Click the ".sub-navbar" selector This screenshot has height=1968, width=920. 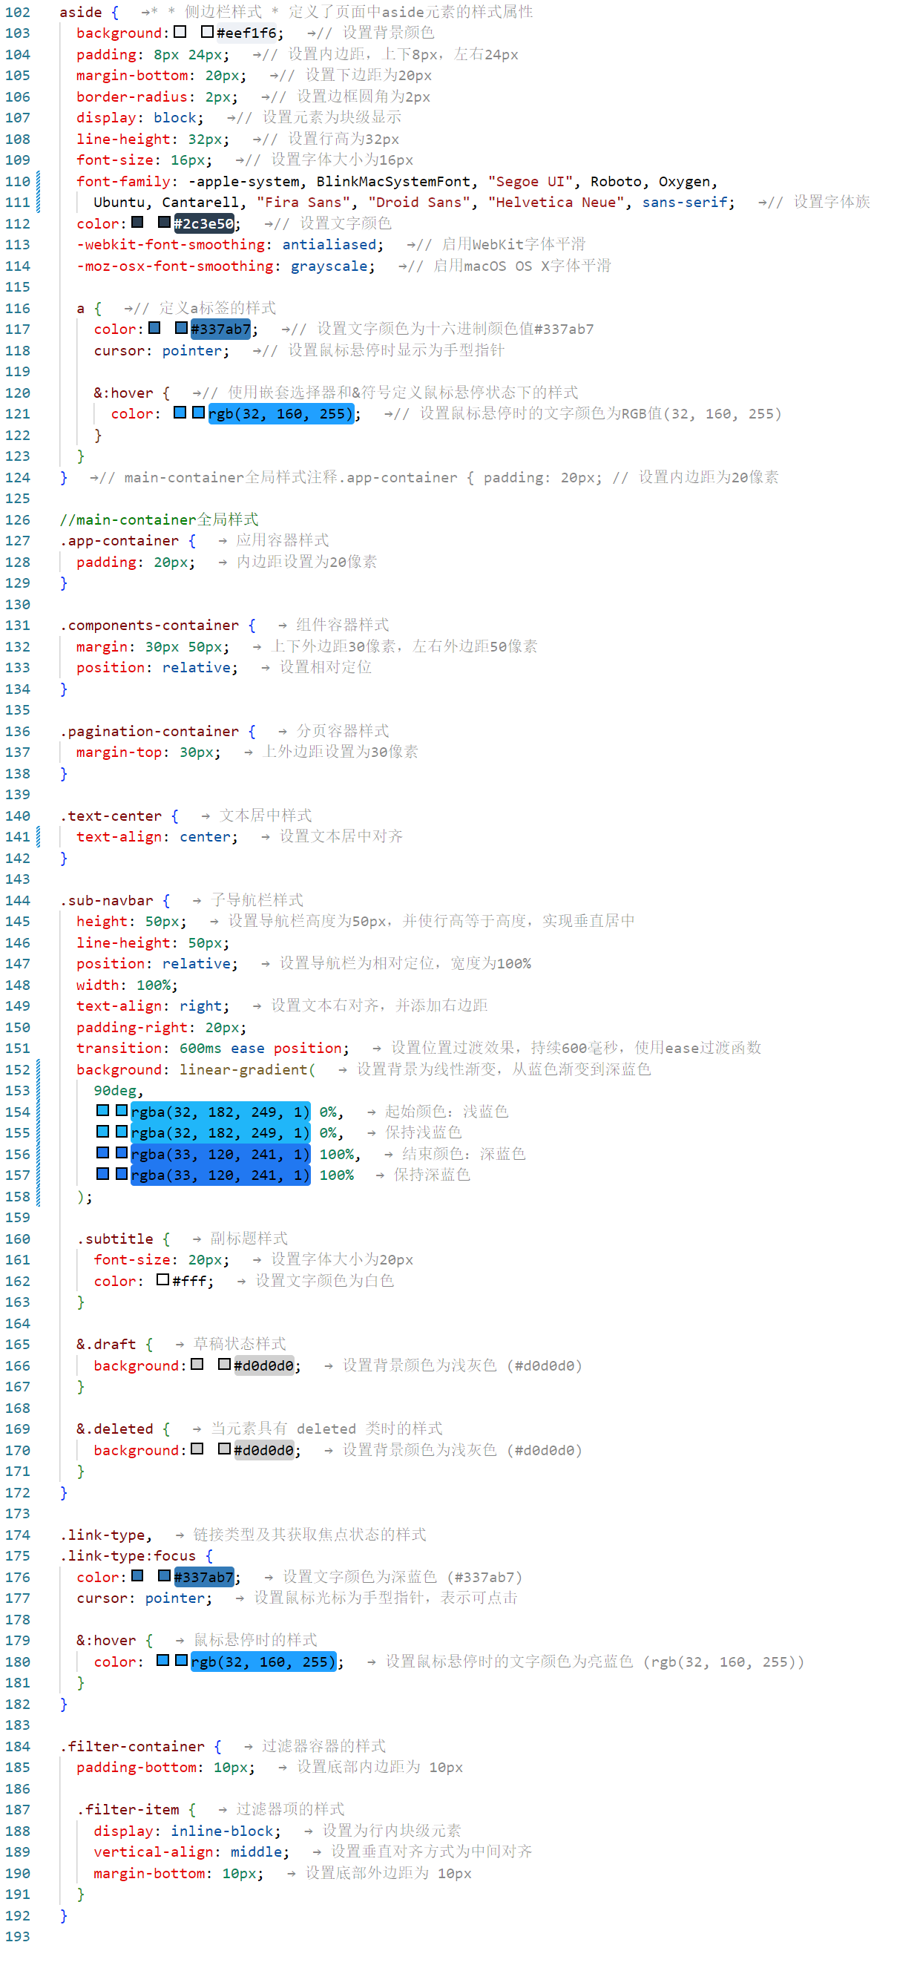tap(106, 900)
